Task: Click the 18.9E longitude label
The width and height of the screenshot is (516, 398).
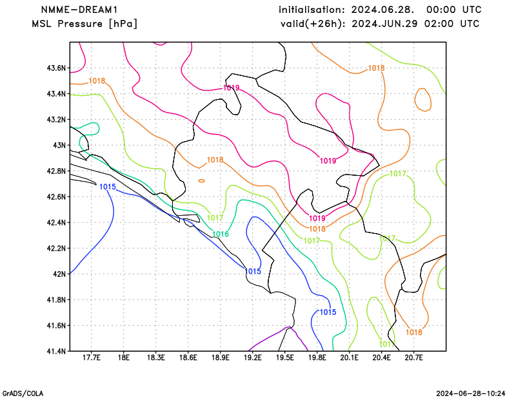Action: click(220, 357)
